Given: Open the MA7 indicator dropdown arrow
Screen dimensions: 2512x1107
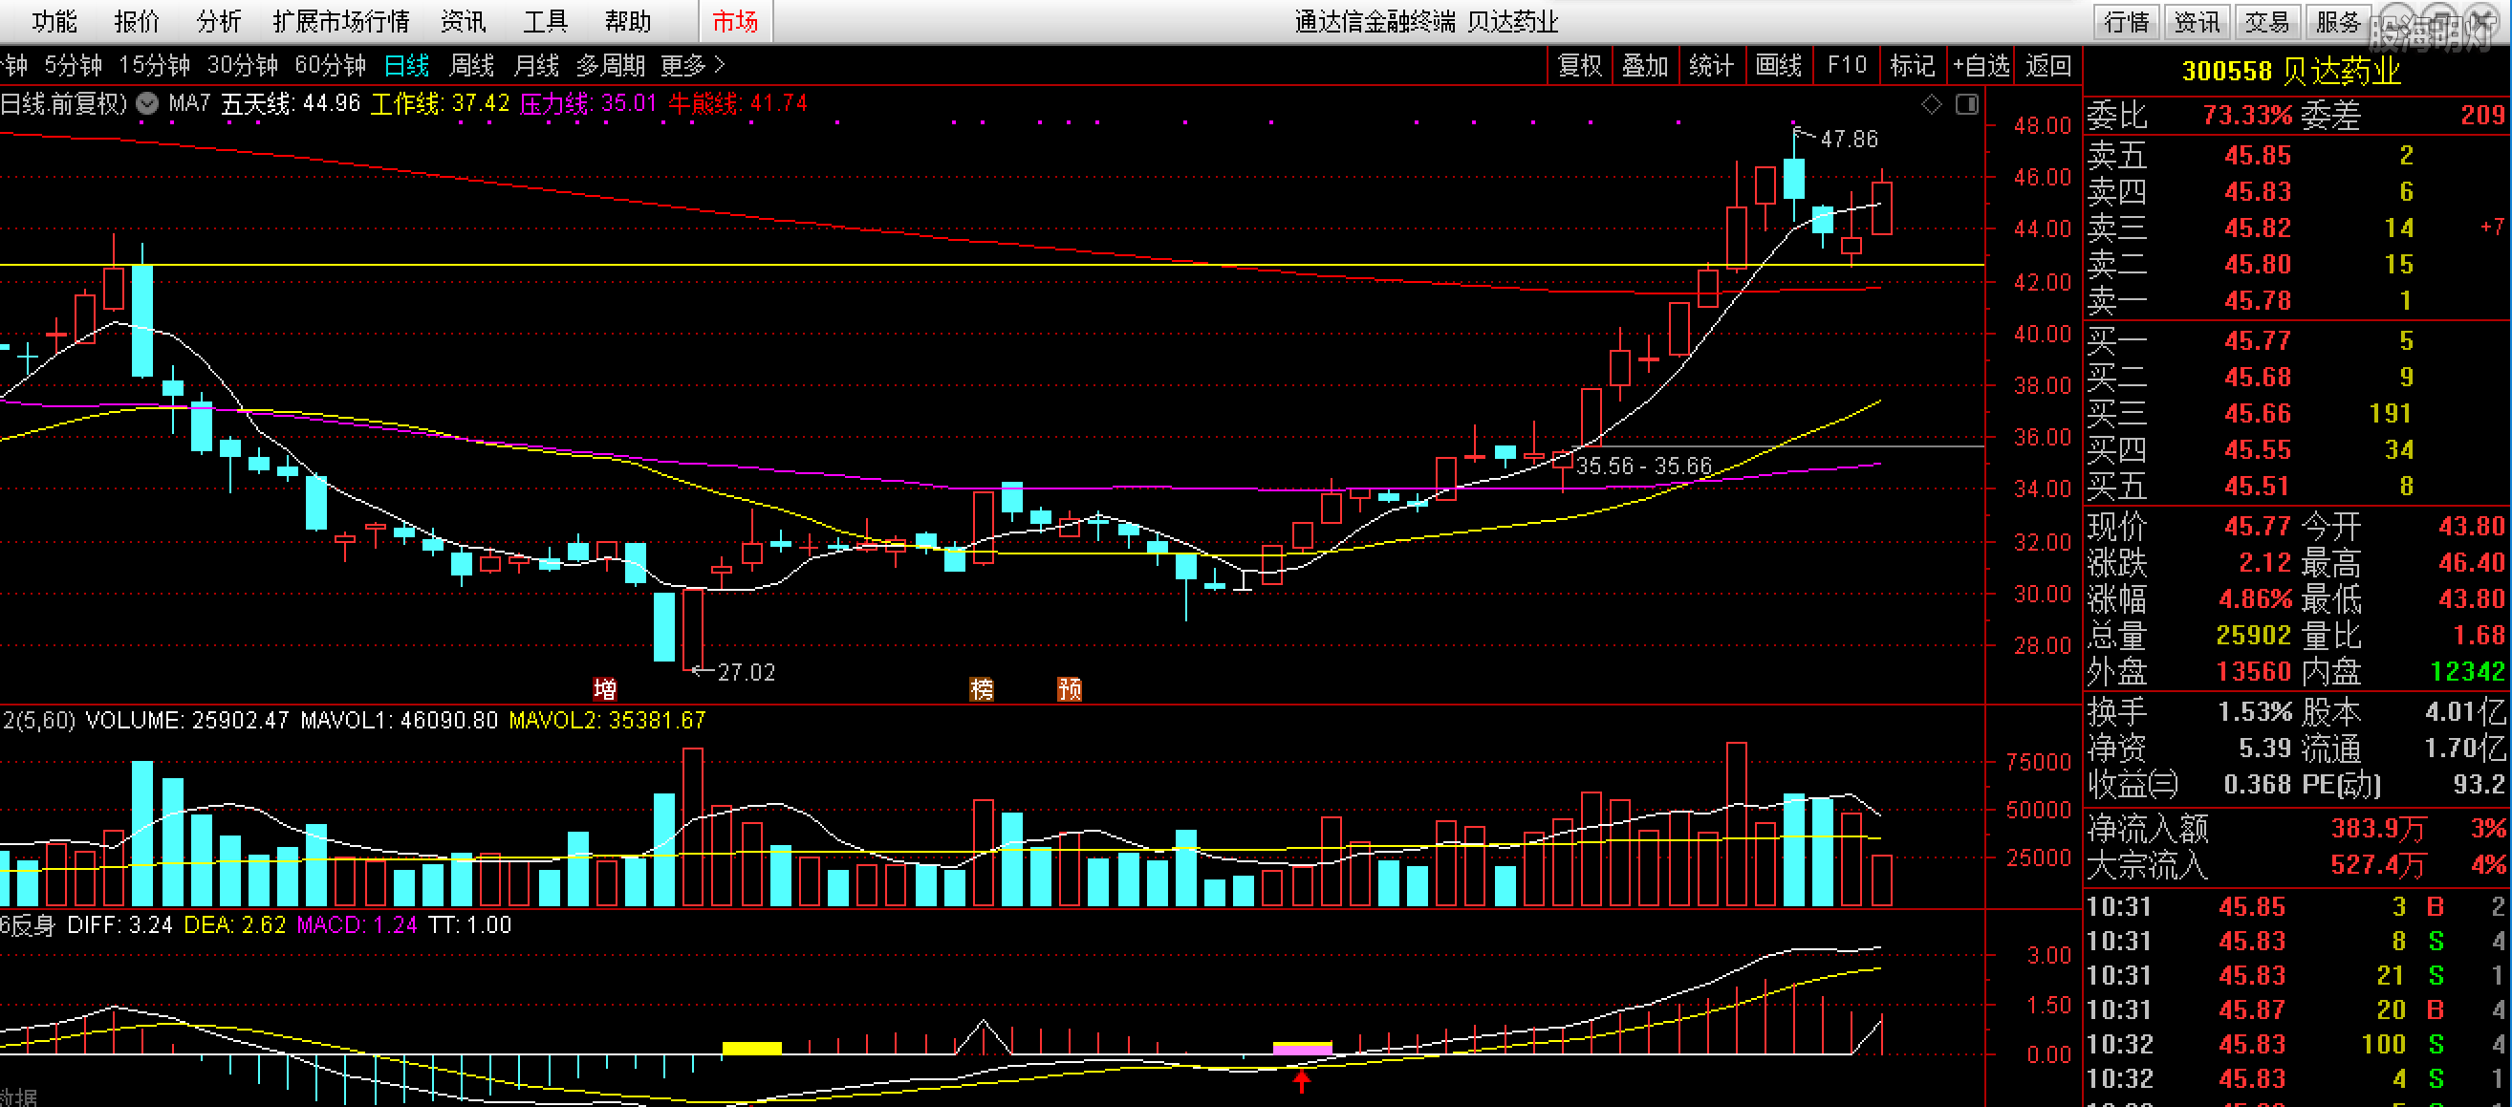Looking at the screenshot, I should 147,103.
